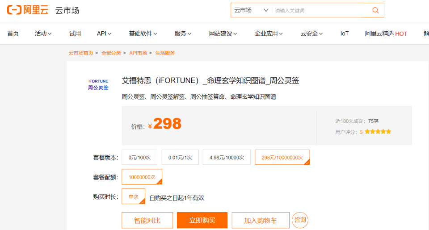The image size is (429, 230).
Task: Click the 立即购买 button
Action: 202,221
